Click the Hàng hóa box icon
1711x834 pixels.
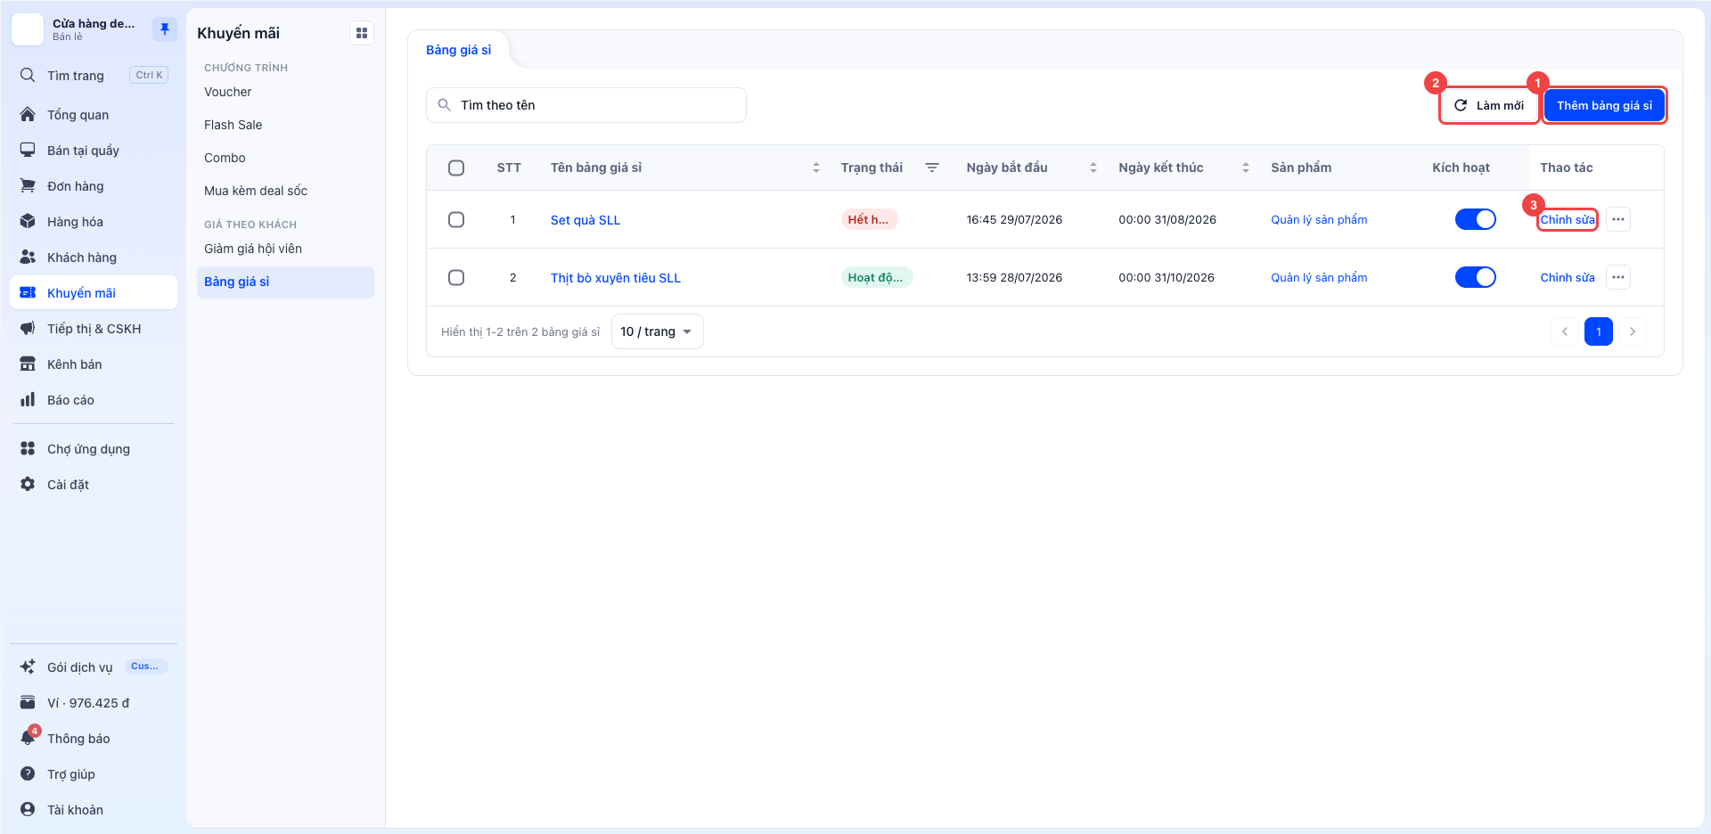click(28, 222)
